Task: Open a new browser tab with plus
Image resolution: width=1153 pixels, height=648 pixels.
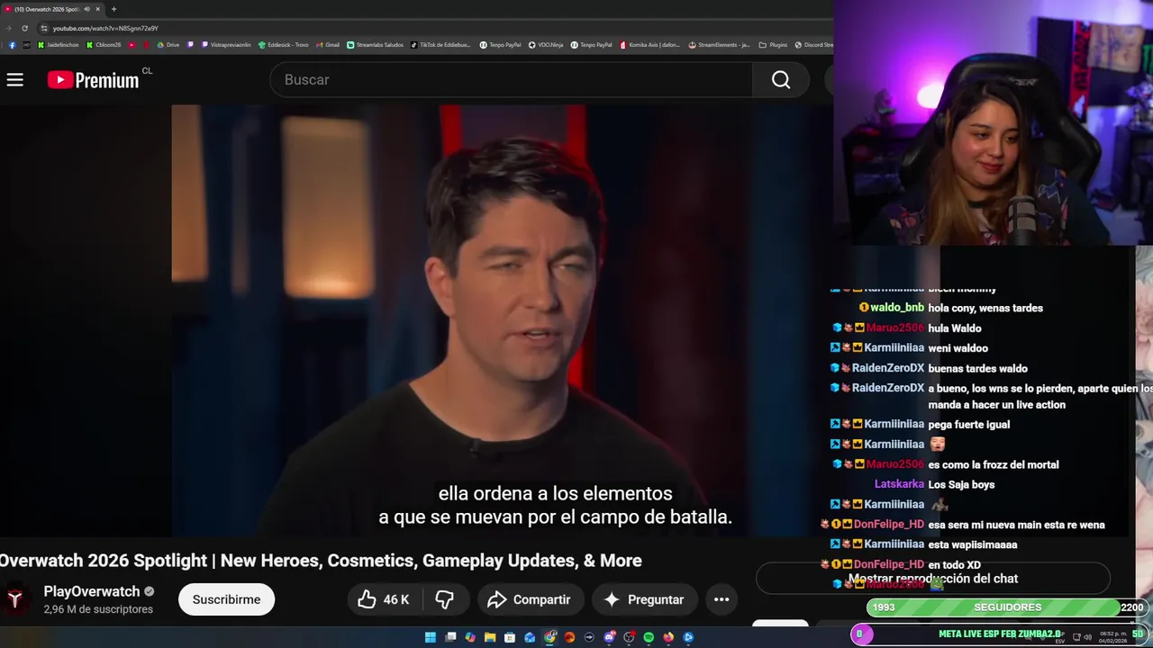Action: pyautogui.click(x=113, y=9)
